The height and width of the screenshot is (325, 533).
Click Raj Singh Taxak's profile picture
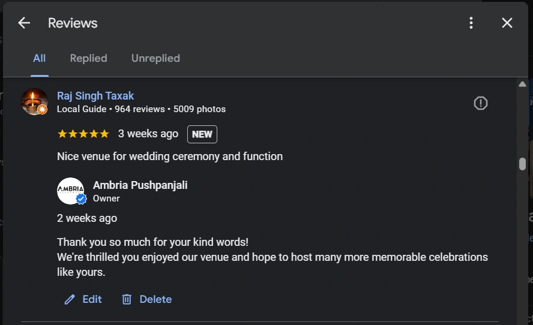click(x=34, y=101)
